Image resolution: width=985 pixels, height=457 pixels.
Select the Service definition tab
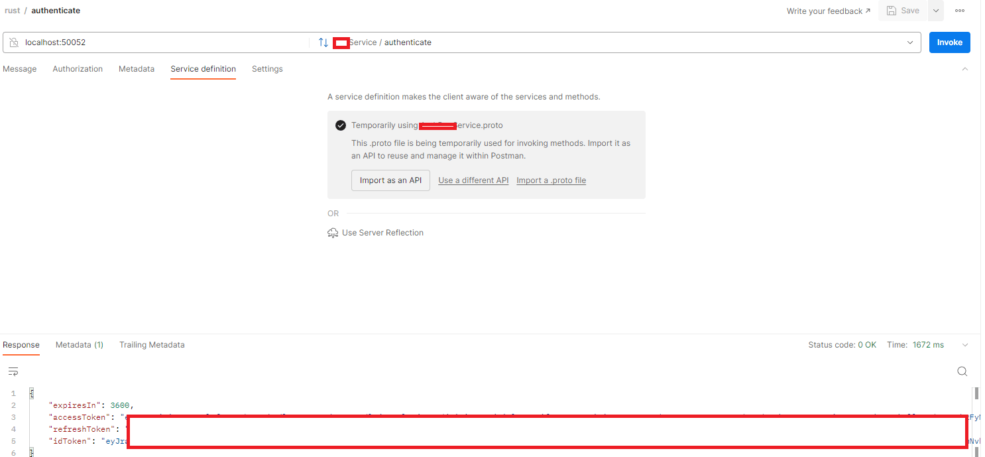[203, 69]
